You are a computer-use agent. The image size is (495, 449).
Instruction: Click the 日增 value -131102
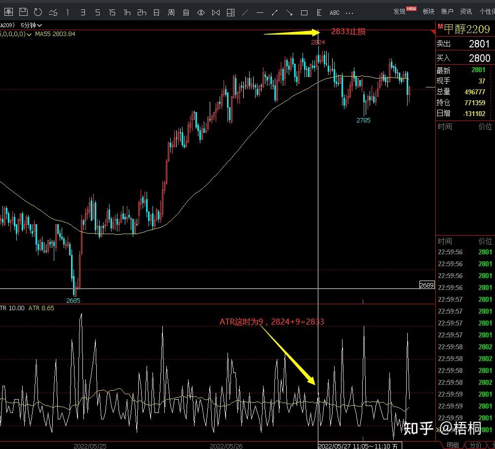474,114
